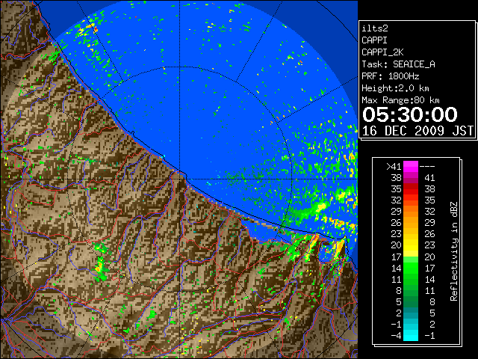The height and width of the screenshot is (359, 478).
Task: Click the 'PRF: 1800Hz' text
Action: tap(390, 76)
